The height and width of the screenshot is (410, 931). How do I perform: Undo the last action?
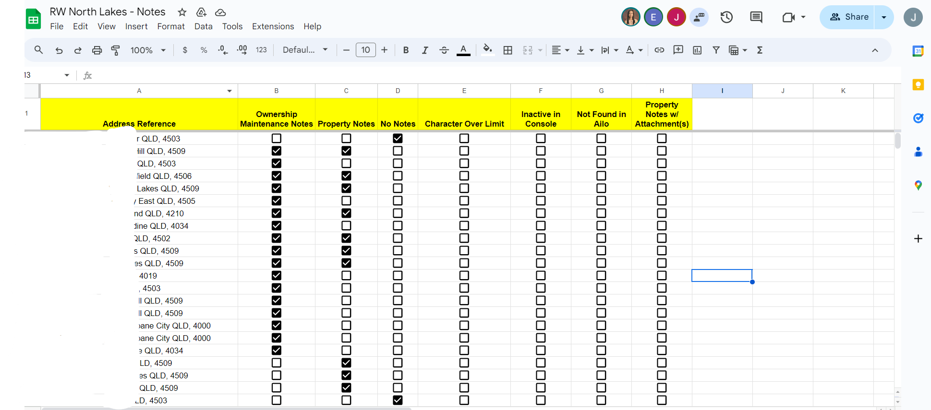pos(59,50)
